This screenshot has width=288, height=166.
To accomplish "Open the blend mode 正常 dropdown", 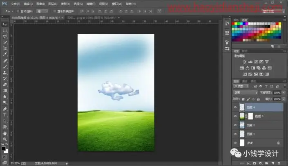I will [246, 93].
